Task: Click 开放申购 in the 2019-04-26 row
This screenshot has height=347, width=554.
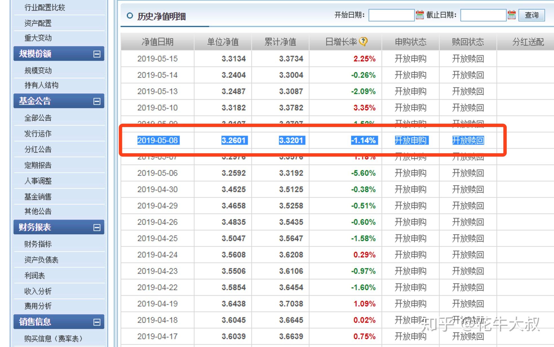Action: 411,222
